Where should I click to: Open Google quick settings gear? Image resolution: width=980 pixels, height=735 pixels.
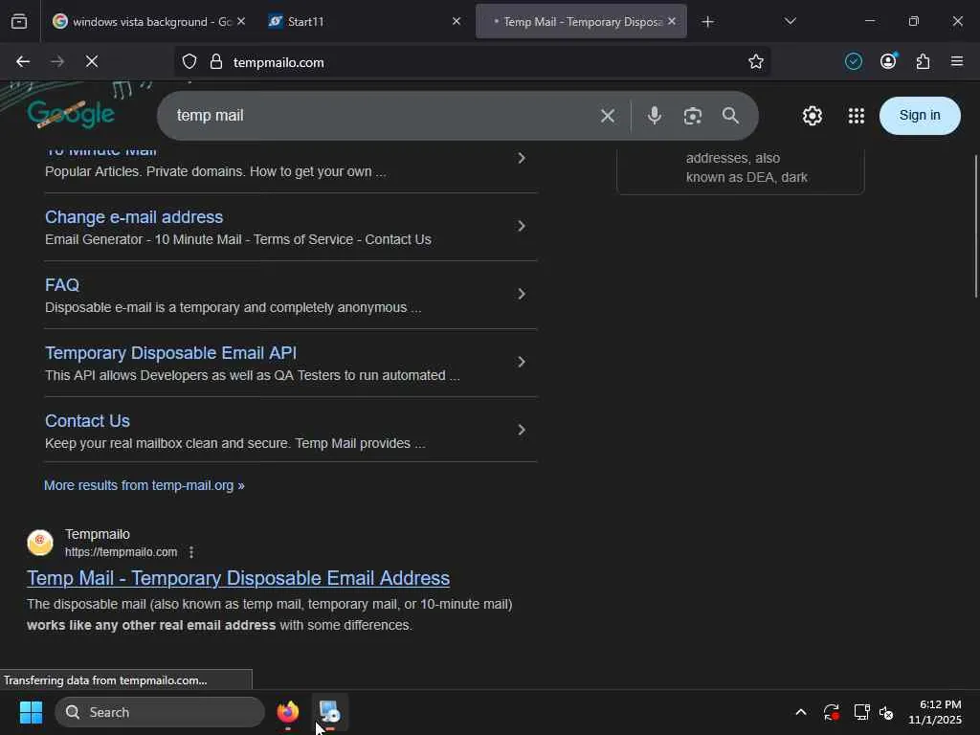coord(812,116)
